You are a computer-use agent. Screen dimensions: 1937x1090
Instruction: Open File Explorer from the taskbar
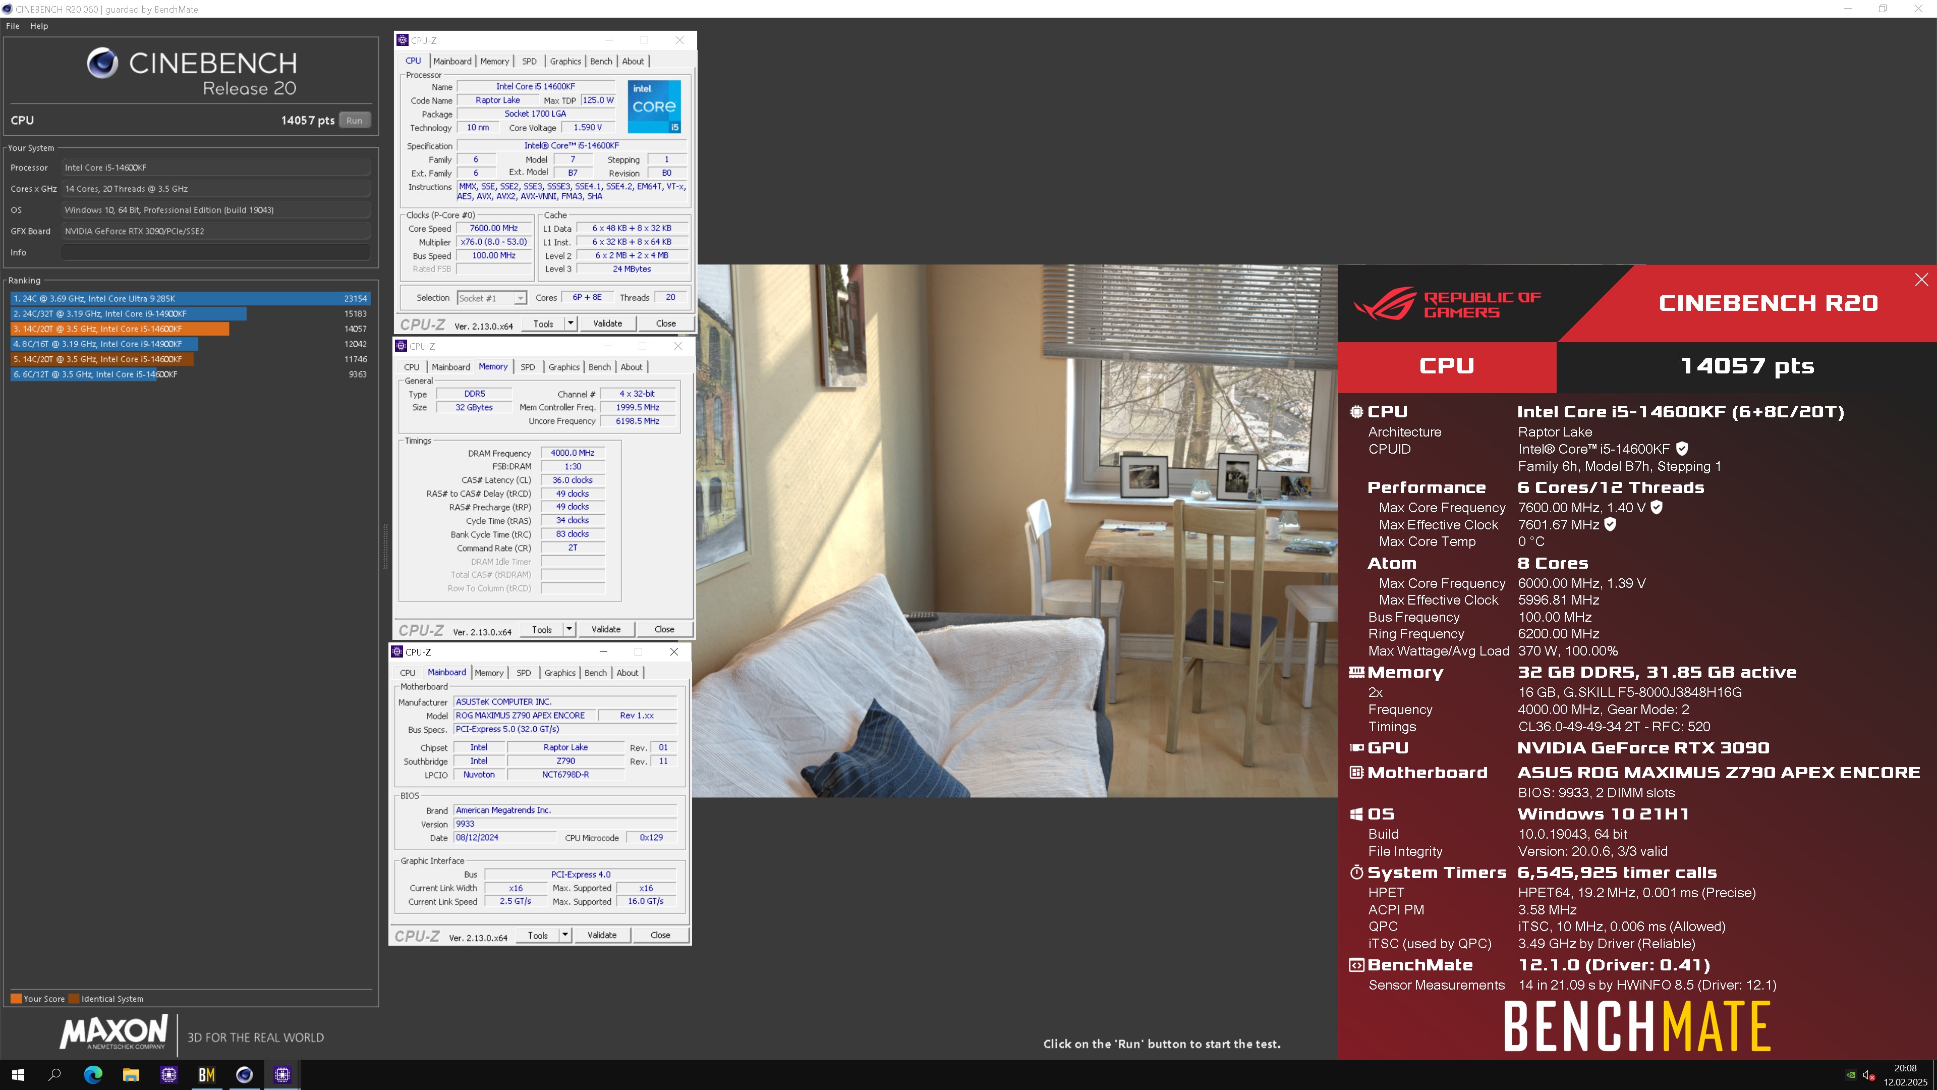pyautogui.click(x=131, y=1075)
